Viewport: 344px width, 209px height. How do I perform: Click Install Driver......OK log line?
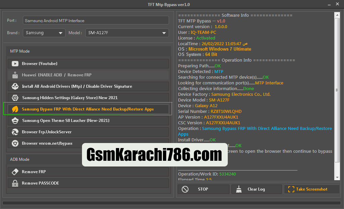pyautogui.click(x=197, y=140)
